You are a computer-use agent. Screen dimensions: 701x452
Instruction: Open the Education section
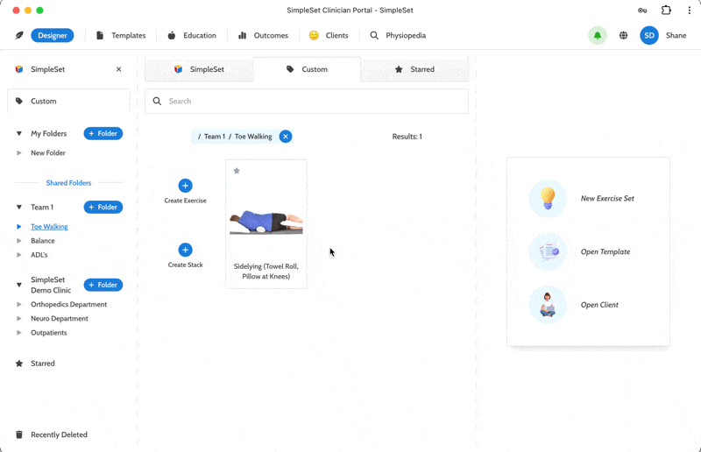191,35
